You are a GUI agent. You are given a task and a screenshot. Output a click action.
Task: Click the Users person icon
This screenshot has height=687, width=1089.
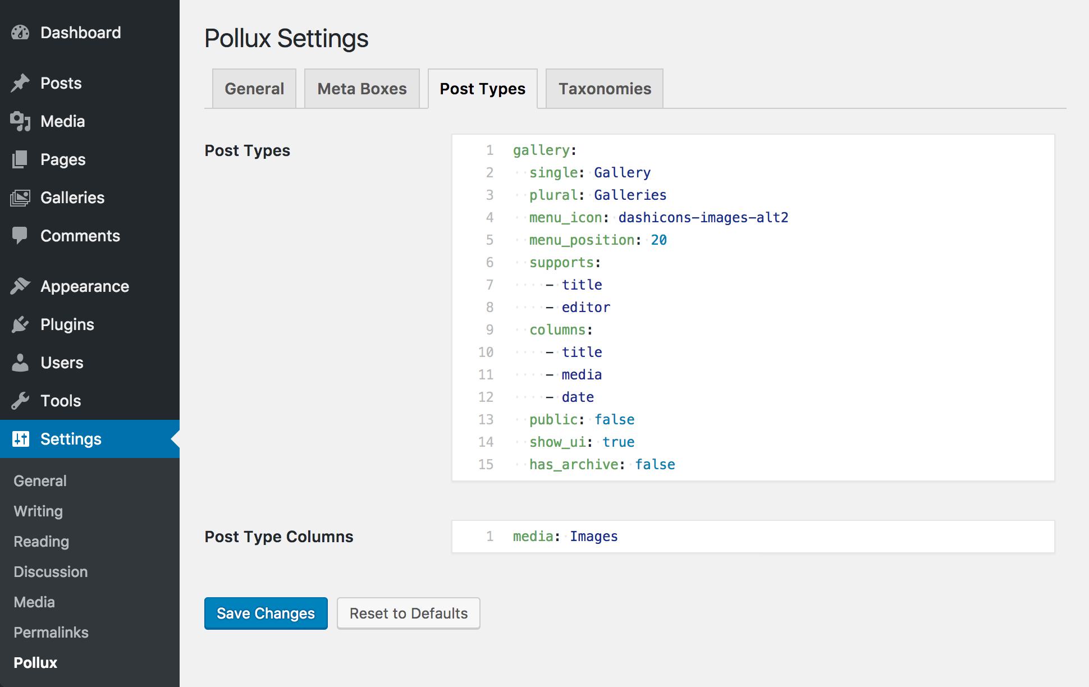coord(20,363)
